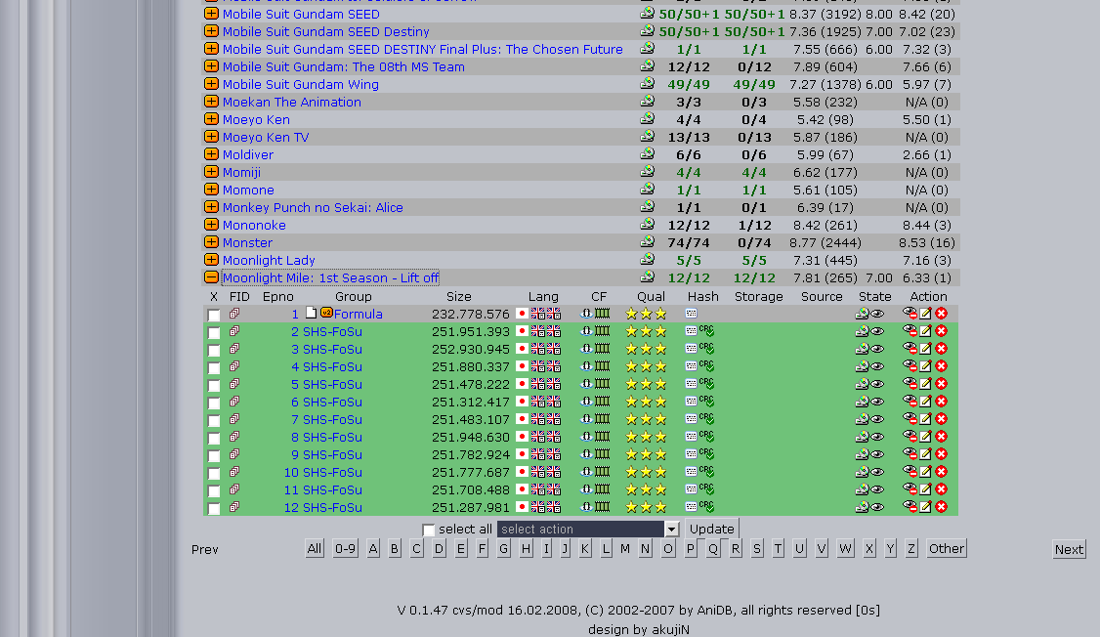Toggle the watched eye icon for episode 4
The image size is (1100, 637).
tap(877, 366)
